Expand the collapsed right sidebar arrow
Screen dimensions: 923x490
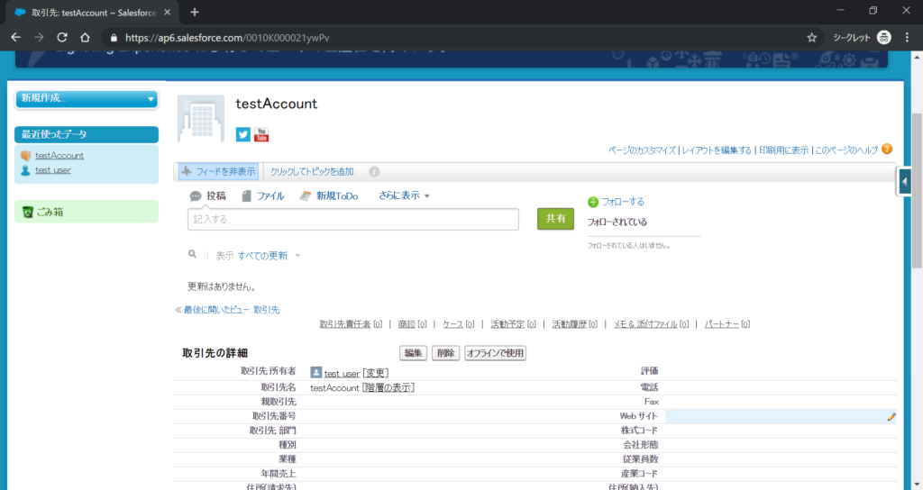point(904,181)
